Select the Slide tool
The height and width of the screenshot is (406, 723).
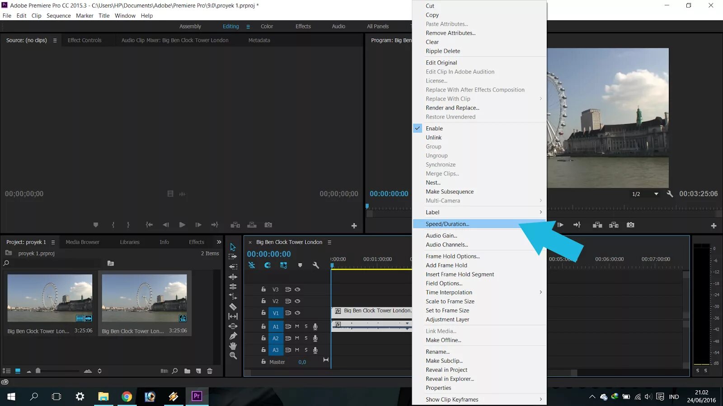tap(233, 326)
